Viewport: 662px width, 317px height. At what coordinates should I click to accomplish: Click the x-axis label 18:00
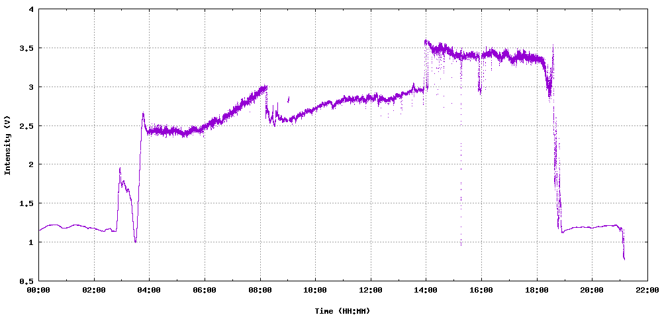(x=537, y=290)
